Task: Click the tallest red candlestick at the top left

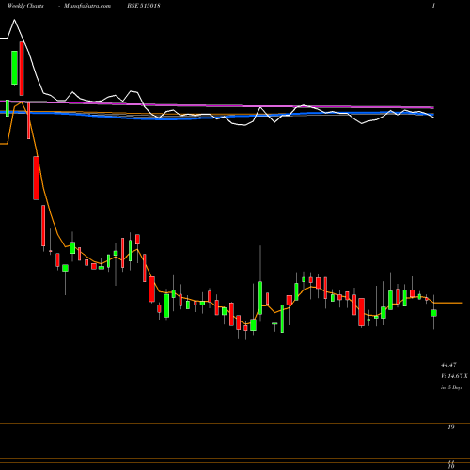Action: (x=22, y=69)
